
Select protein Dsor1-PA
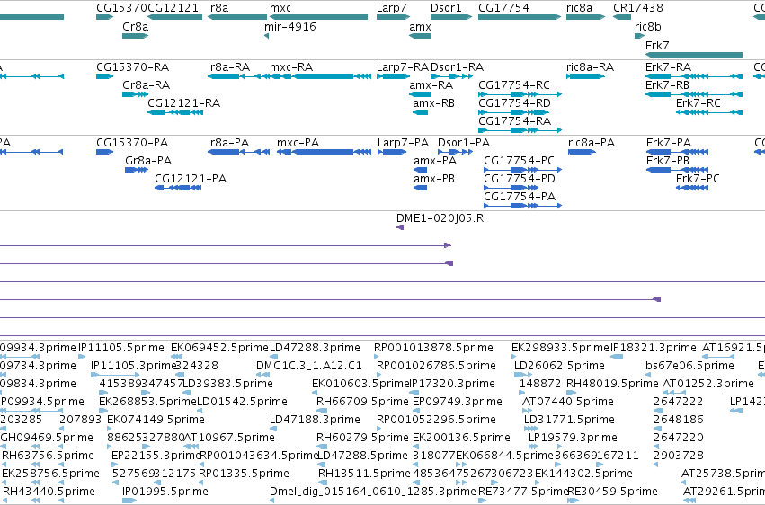coord(464,142)
